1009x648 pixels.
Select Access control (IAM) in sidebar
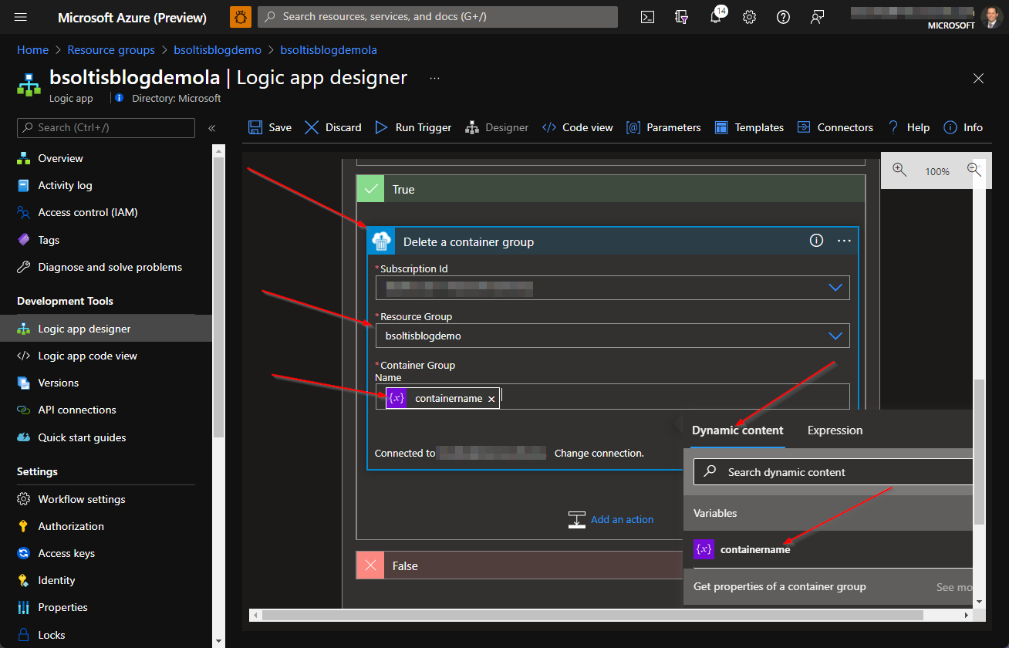click(x=87, y=212)
